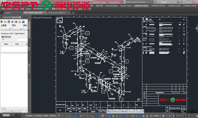This screenshot has height=118, width=198.
Task: Click the north arrow compass in the drawing
Action: click(x=60, y=20)
